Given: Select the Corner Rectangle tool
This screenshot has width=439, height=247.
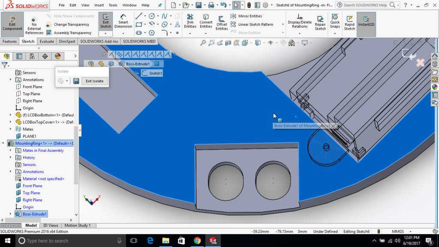Looking at the screenshot, I should (138, 24).
